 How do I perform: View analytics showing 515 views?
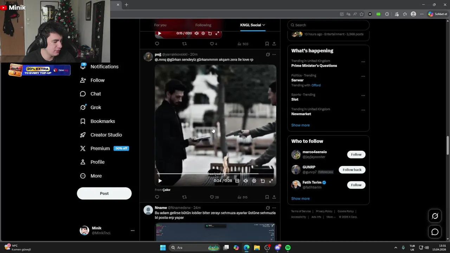243,197
